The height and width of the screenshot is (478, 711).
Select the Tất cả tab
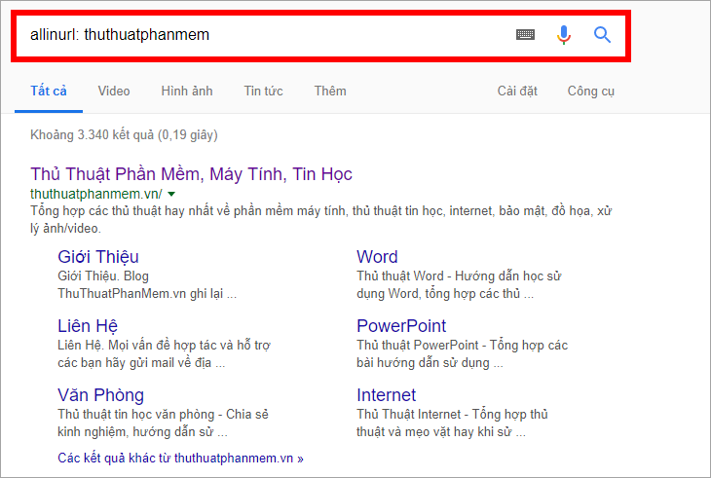(x=49, y=92)
